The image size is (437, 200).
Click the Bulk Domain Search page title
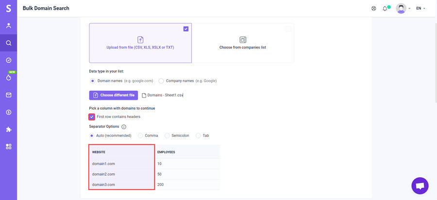pyautogui.click(x=46, y=8)
